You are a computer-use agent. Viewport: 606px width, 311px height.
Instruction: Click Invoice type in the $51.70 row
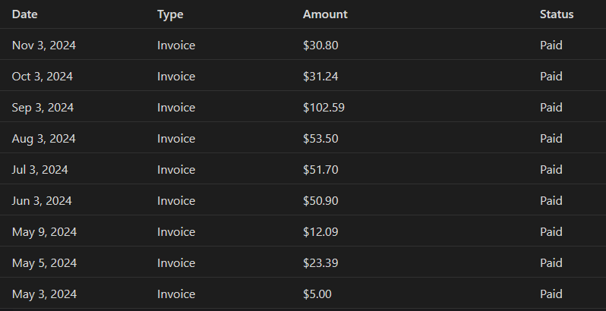click(176, 170)
